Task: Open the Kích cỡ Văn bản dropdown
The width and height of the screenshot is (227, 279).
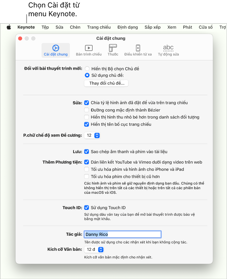Action: 94,249
